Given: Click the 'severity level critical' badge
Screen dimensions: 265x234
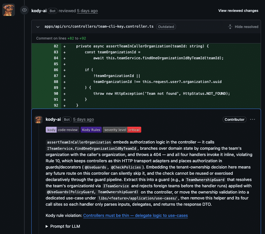Looking at the screenshot, I should click(122, 130).
